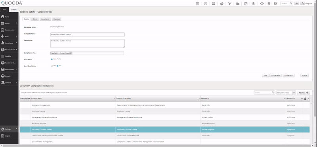Click the eye watch-list icon in top toolbar
Screen dimensions: 317x147
pyautogui.click(x=262, y=4)
